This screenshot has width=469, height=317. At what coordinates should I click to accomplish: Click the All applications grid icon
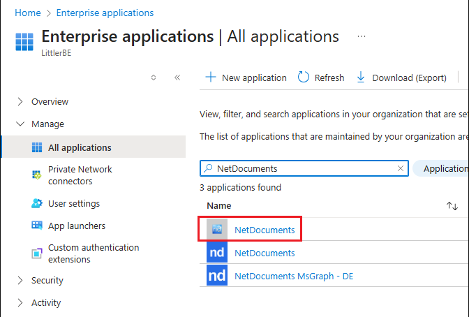(x=37, y=147)
